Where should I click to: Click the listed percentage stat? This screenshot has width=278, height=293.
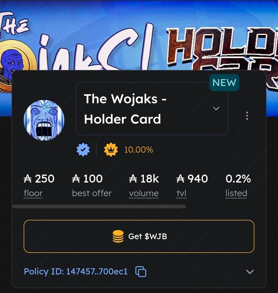pyautogui.click(x=238, y=185)
